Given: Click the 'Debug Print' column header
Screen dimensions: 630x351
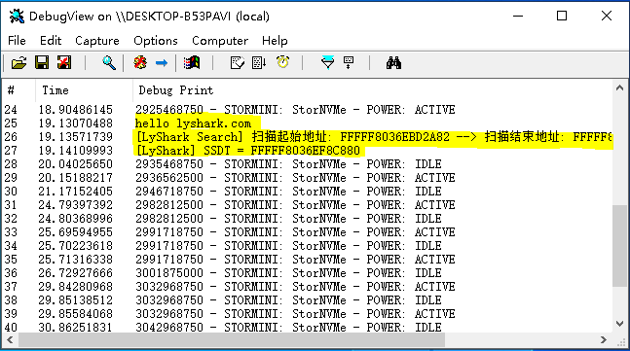Looking at the screenshot, I should [x=373, y=90].
